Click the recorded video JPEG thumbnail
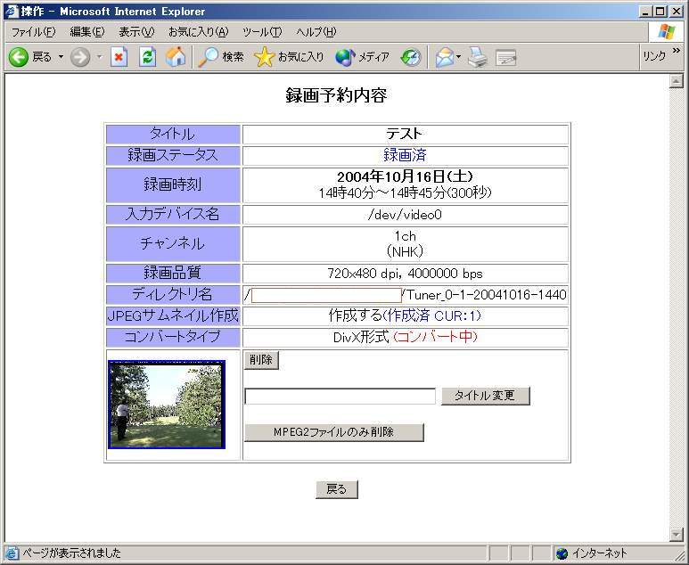 pos(167,405)
